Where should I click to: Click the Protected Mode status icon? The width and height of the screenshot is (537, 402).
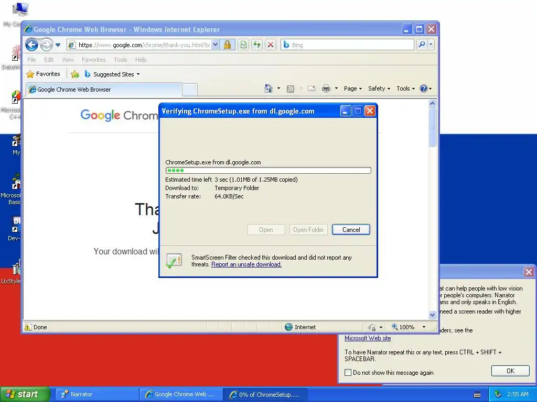tap(372, 327)
